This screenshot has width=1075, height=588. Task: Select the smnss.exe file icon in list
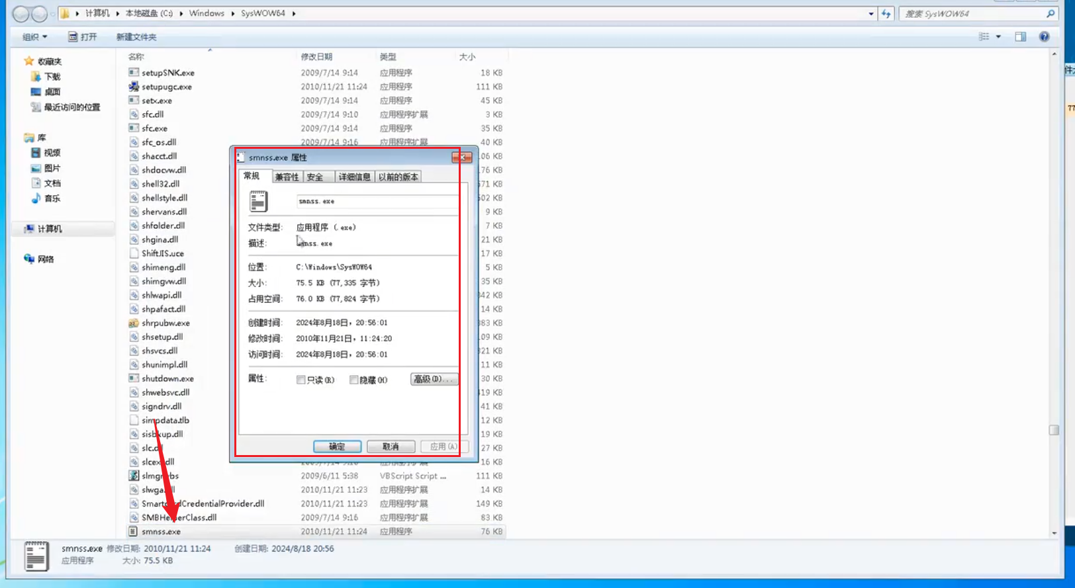(134, 531)
